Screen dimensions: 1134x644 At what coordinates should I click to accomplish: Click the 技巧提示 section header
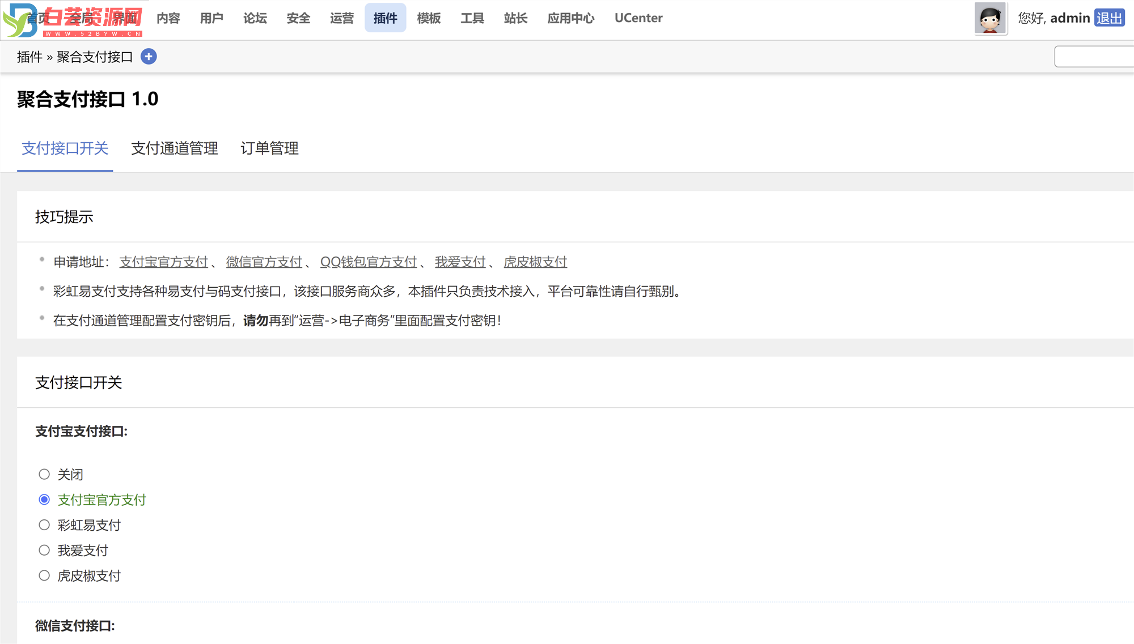click(x=64, y=217)
